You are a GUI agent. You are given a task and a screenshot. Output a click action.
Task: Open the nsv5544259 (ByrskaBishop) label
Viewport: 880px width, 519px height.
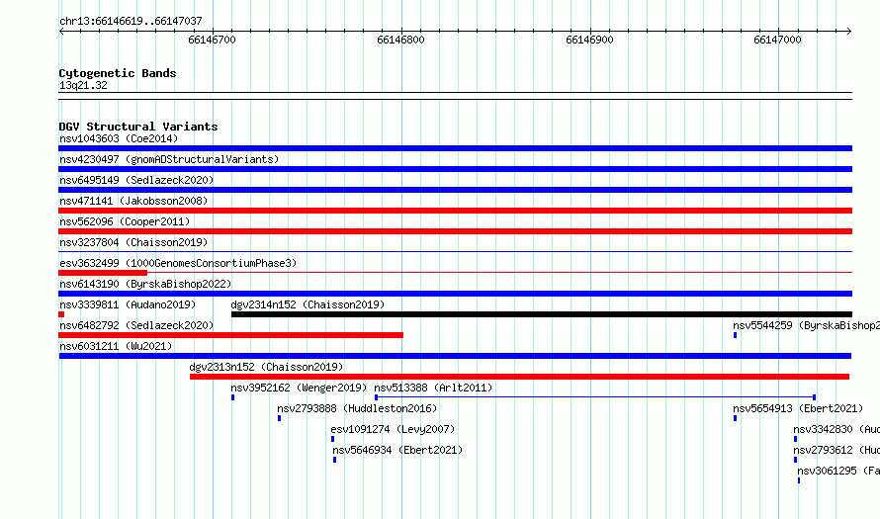coord(806,325)
